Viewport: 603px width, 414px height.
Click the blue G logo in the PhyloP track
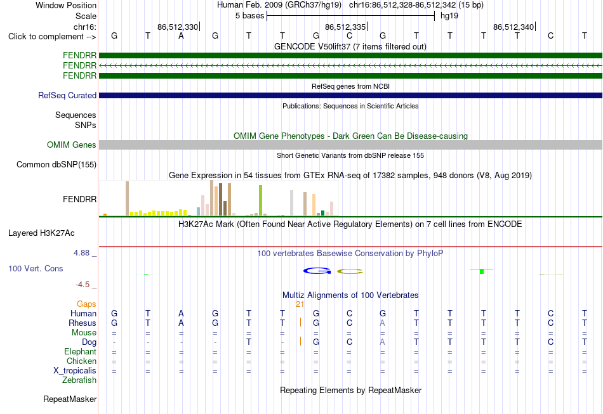[317, 271]
